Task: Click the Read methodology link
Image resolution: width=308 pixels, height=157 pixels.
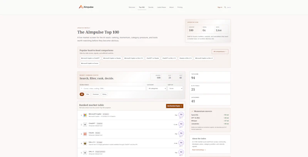Action: pos(199,150)
